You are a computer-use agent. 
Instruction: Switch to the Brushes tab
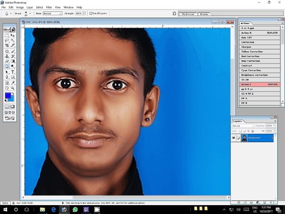pyautogui.click(x=204, y=14)
